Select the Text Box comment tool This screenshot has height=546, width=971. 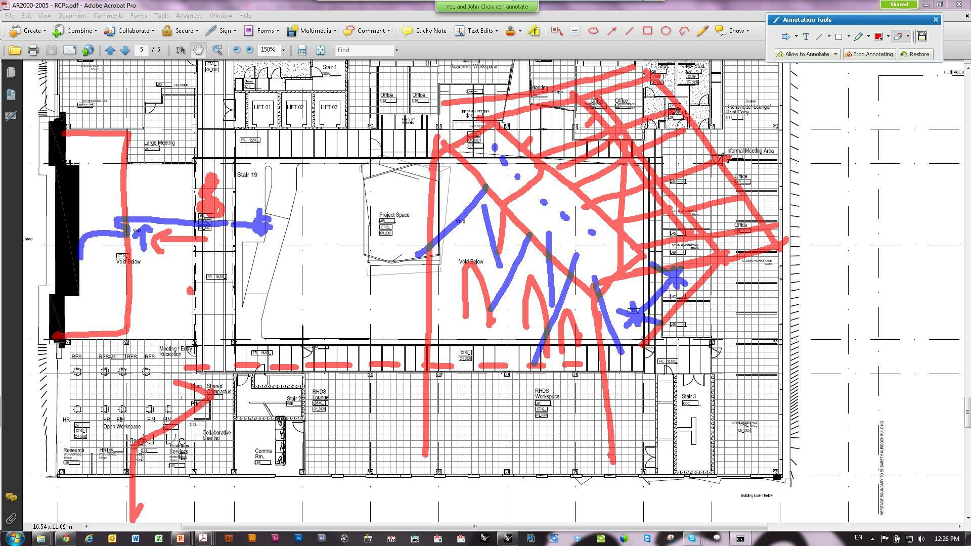pyautogui.click(x=575, y=31)
